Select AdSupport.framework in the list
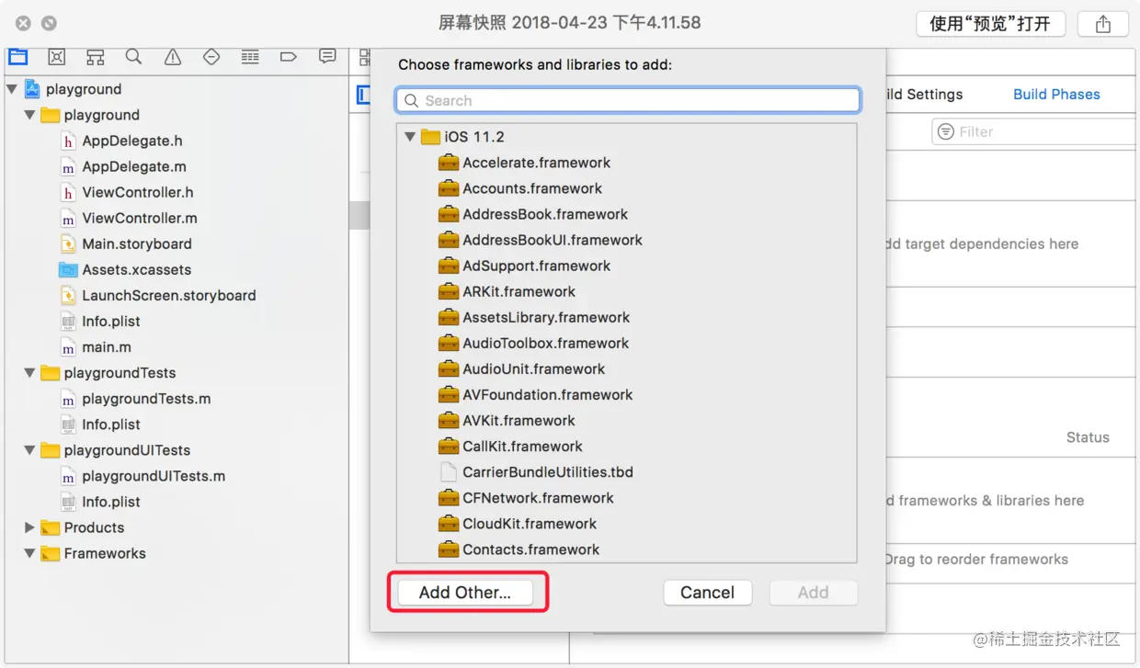1140x668 pixels. [537, 266]
